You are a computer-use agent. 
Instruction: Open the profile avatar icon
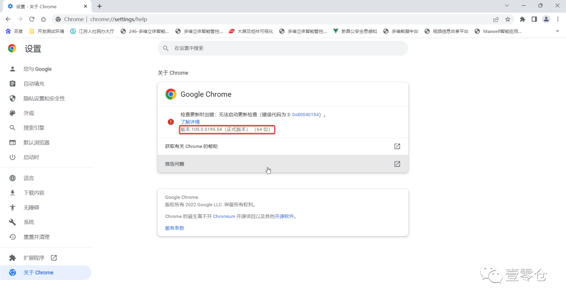(x=546, y=19)
